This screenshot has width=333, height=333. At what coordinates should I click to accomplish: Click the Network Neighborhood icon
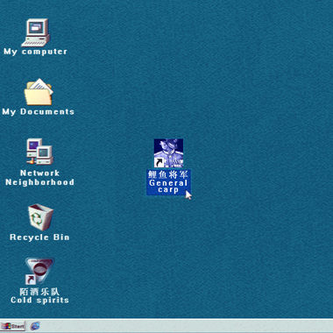point(39,152)
